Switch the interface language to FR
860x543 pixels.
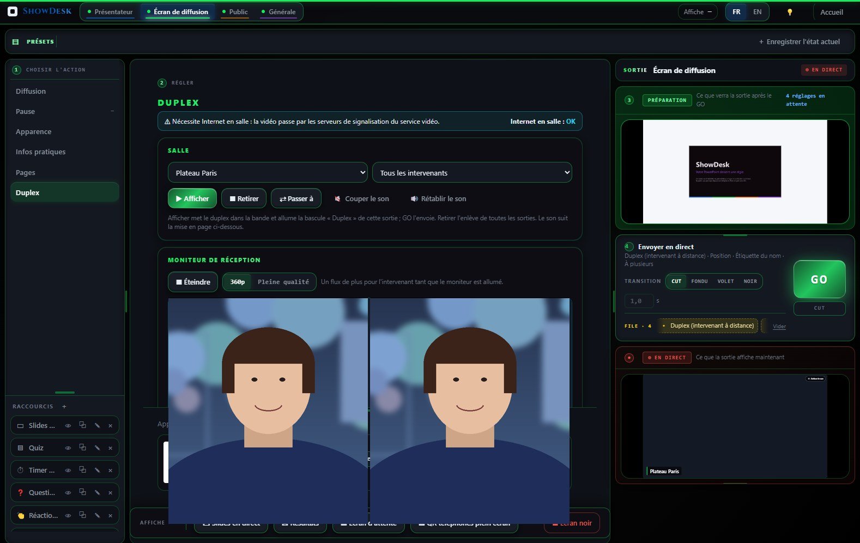[x=736, y=12]
